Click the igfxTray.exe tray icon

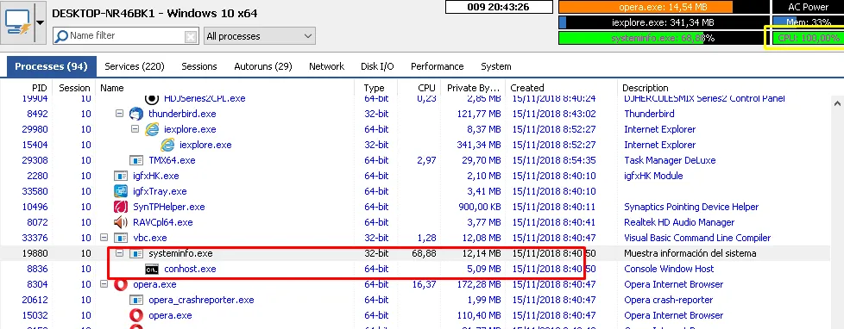tap(121, 191)
